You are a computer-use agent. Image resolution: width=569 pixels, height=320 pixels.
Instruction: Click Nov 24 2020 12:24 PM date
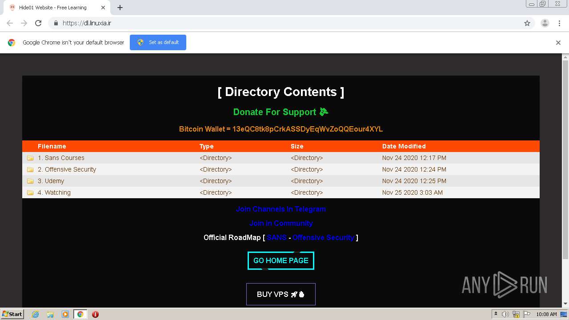pyautogui.click(x=414, y=169)
